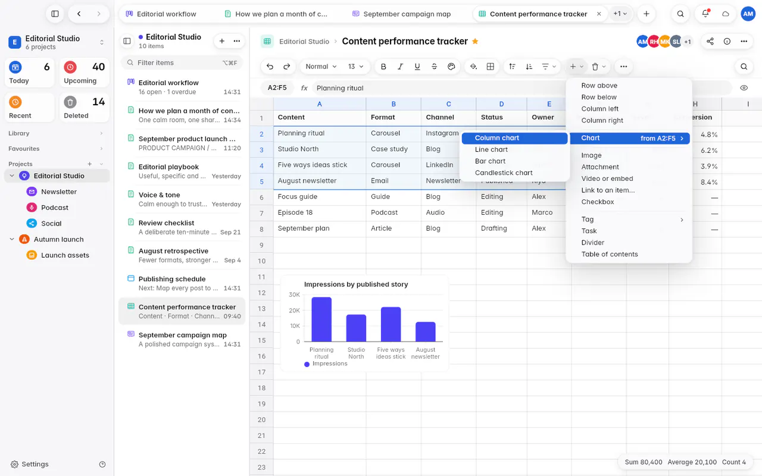Viewport: 762px width, 476px height.
Task: Choose Line chart from the submenu
Action: coord(514,149)
